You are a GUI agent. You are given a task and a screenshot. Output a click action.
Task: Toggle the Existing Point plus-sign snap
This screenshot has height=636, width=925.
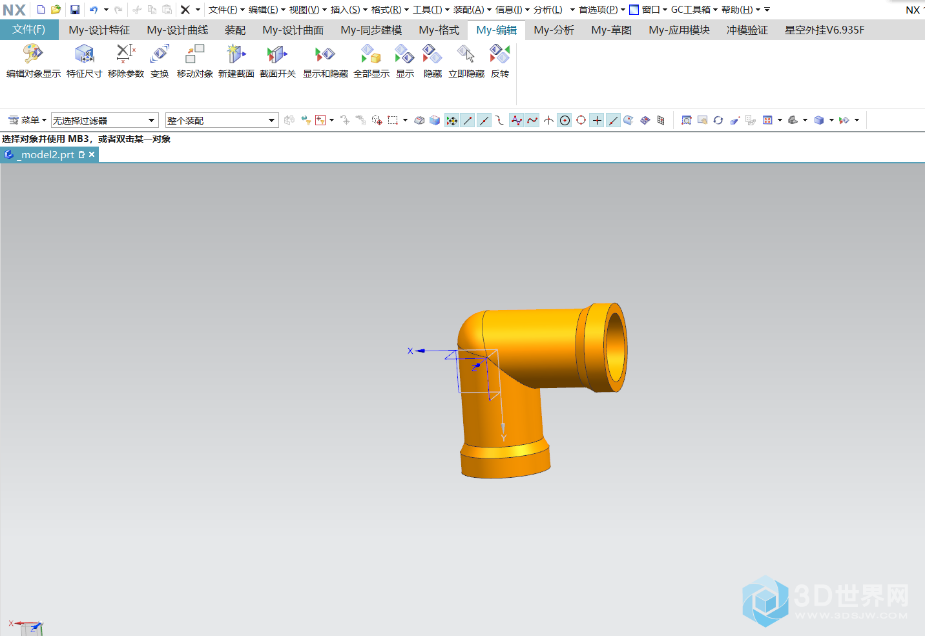597,120
